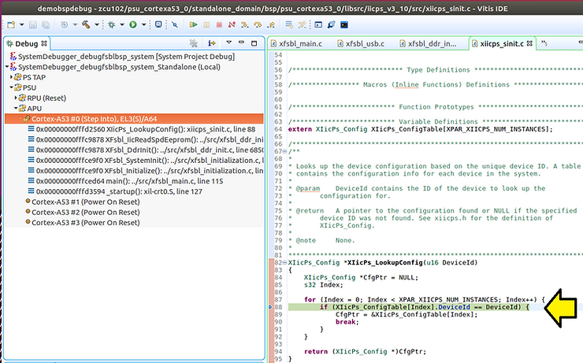The height and width of the screenshot is (363, 583).
Task: Open the terminal launch icon in toolbar
Action: (318, 24)
